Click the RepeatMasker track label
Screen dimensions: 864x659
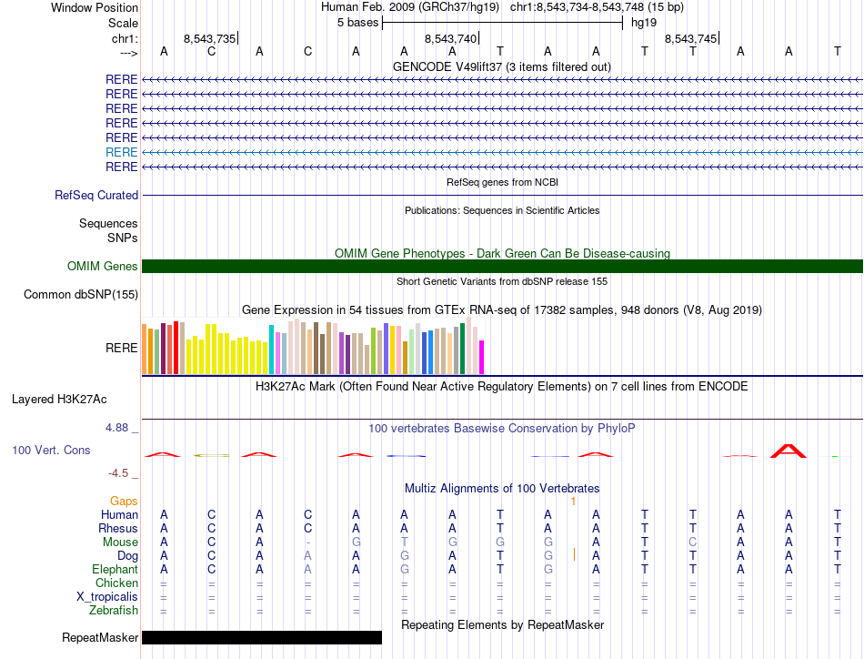coord(100,637)
